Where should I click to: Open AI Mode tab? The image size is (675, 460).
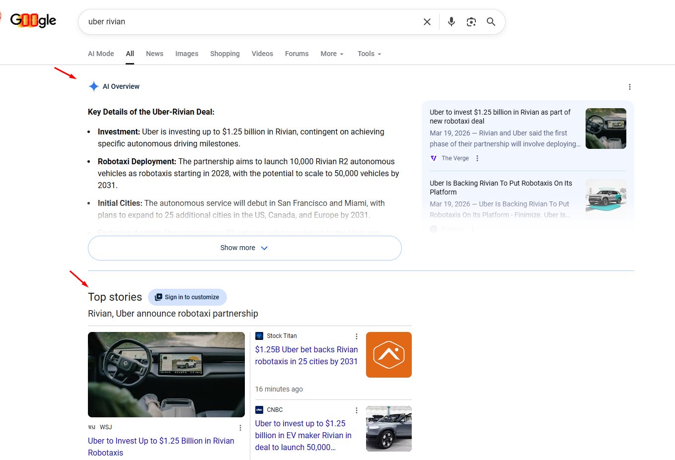pos(101,54)
